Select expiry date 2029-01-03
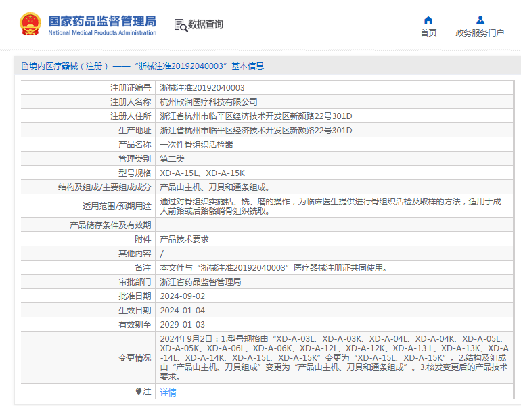Screen dimensions: 521x406 pos(182,325)
